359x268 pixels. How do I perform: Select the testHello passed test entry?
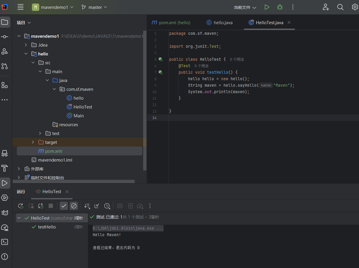point(47,227)
